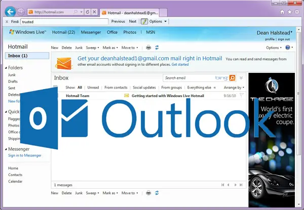This screenshot has height=210, width=304.
Task: Click the Find text box
Action: pyautogui.click(x=64, y=22)
